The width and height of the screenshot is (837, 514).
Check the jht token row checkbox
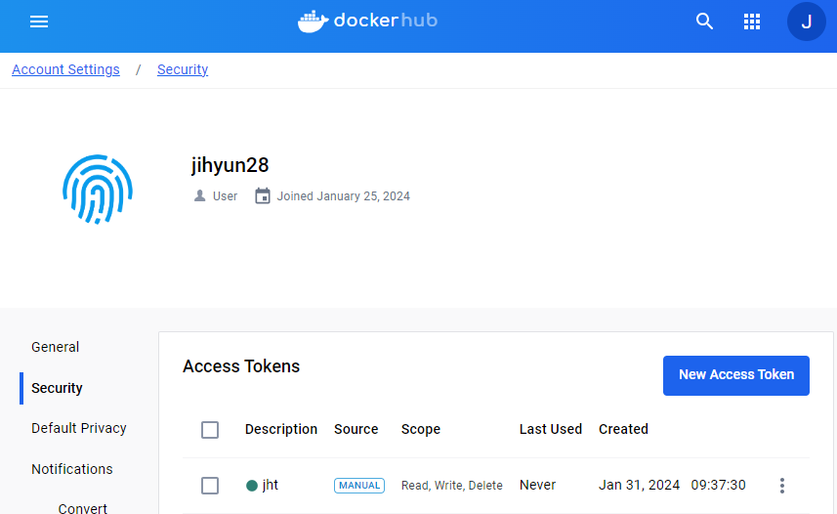coord(210,486)
